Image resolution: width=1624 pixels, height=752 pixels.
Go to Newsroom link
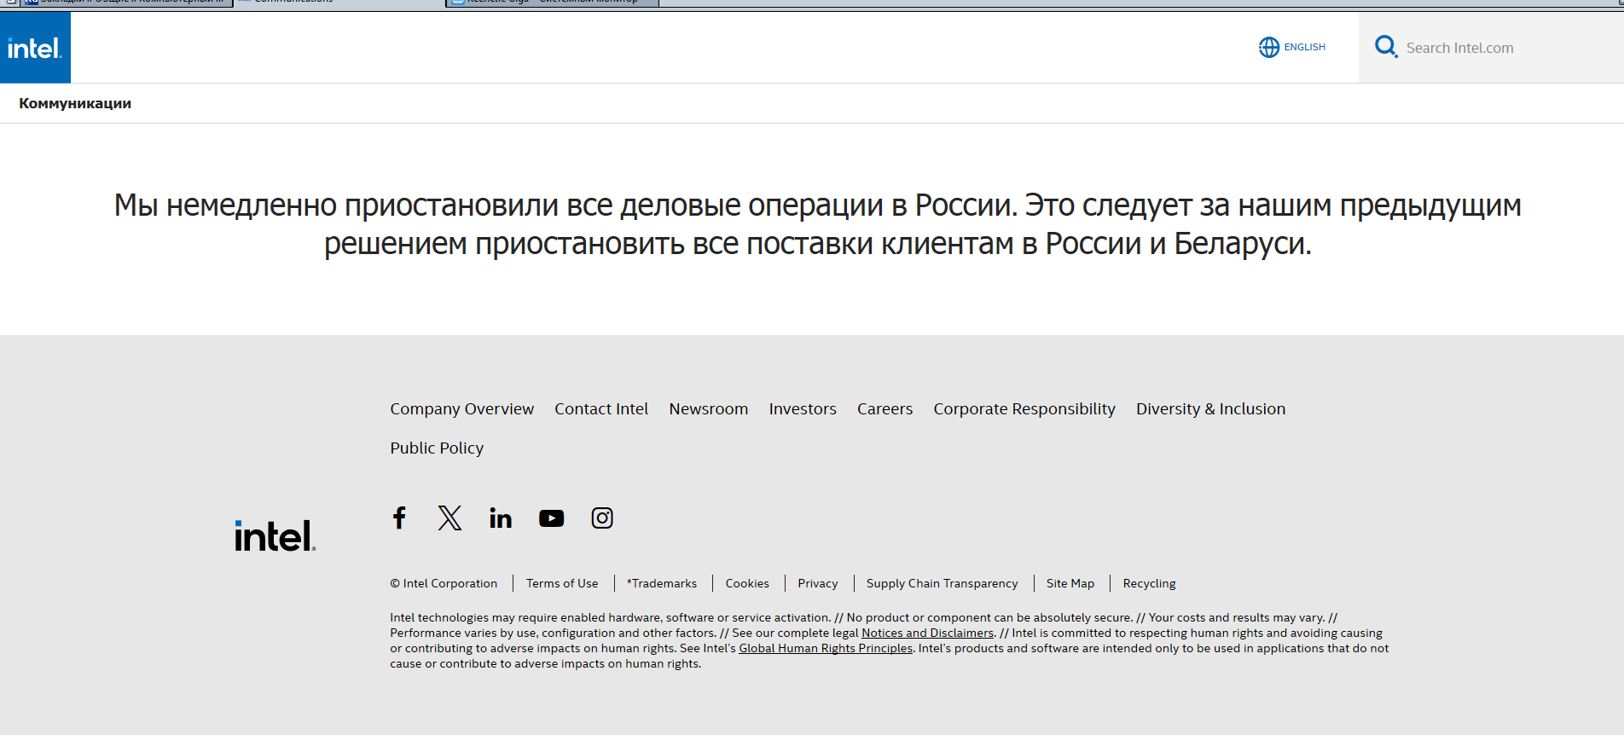709,408
